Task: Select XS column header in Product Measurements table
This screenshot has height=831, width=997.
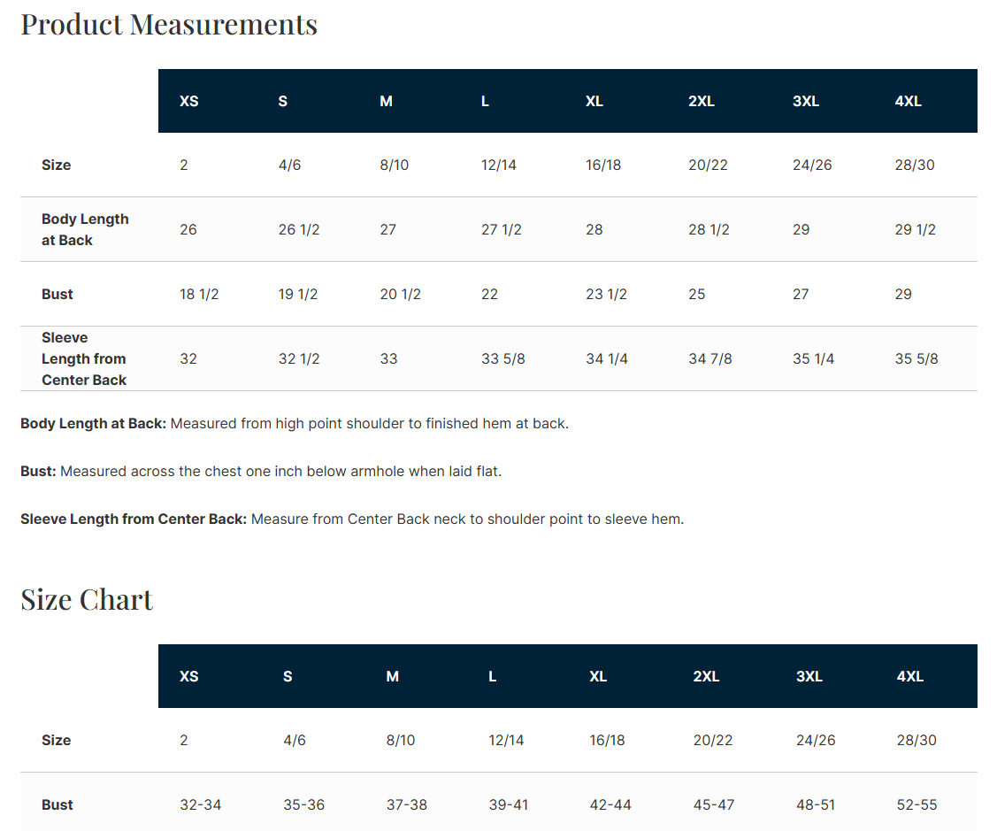Action: point(189,101)
